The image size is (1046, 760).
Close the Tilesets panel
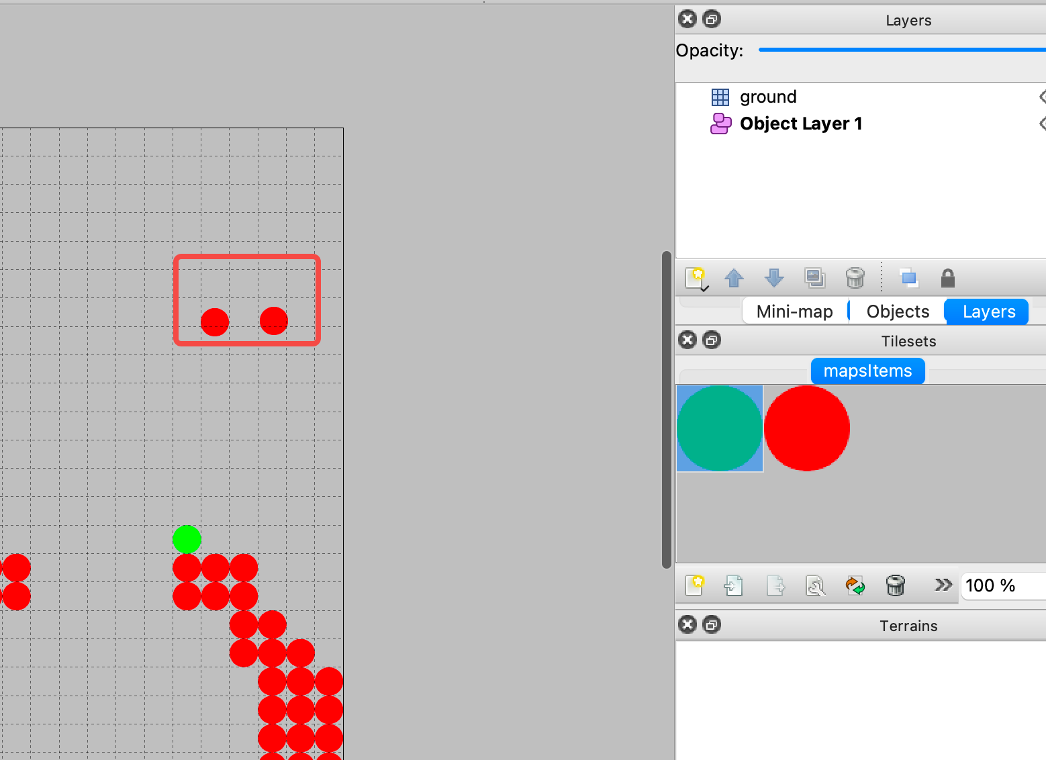(687, 340)
